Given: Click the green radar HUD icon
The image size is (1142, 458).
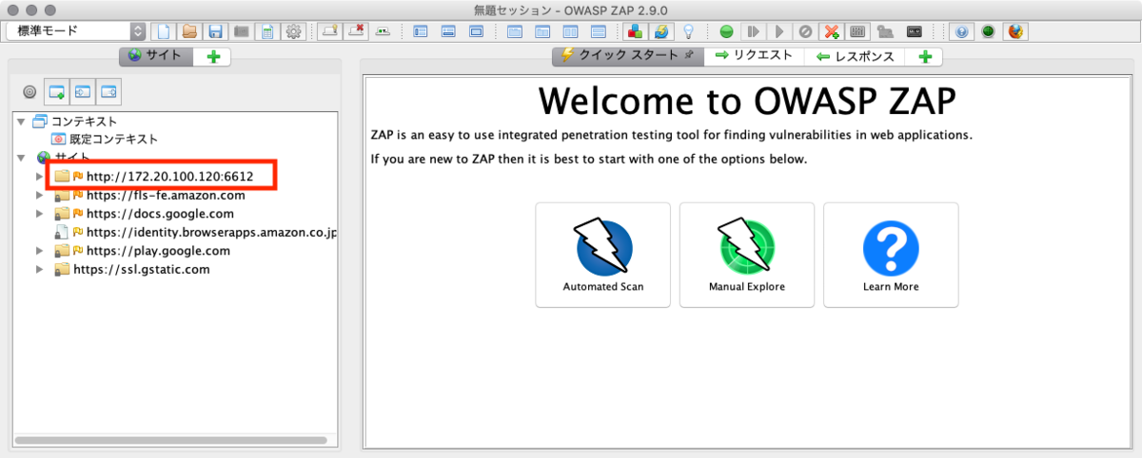Looking at the screenshot, I should [989, 31].
